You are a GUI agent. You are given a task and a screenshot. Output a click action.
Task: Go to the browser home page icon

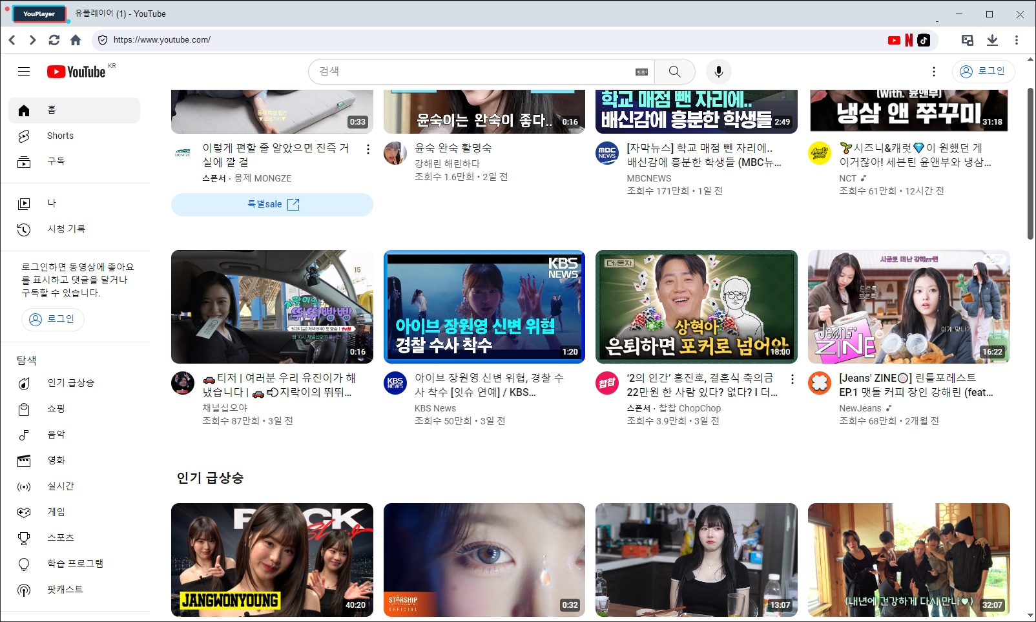tap(76, 40)
